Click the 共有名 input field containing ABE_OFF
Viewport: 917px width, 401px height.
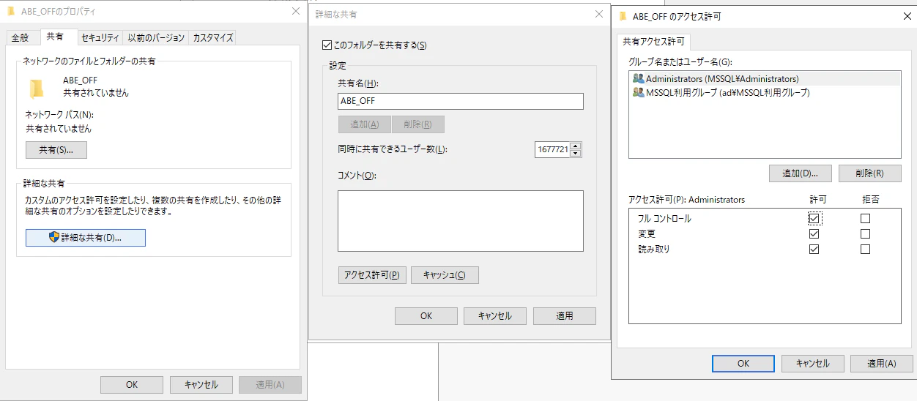[461, 101]
